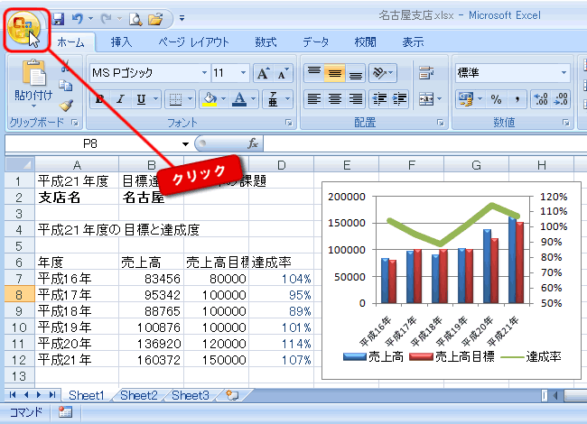Toggle Italic formatting
Image resolution: width=587 pixels, height=424 pixels.
(x=120, y=99)
